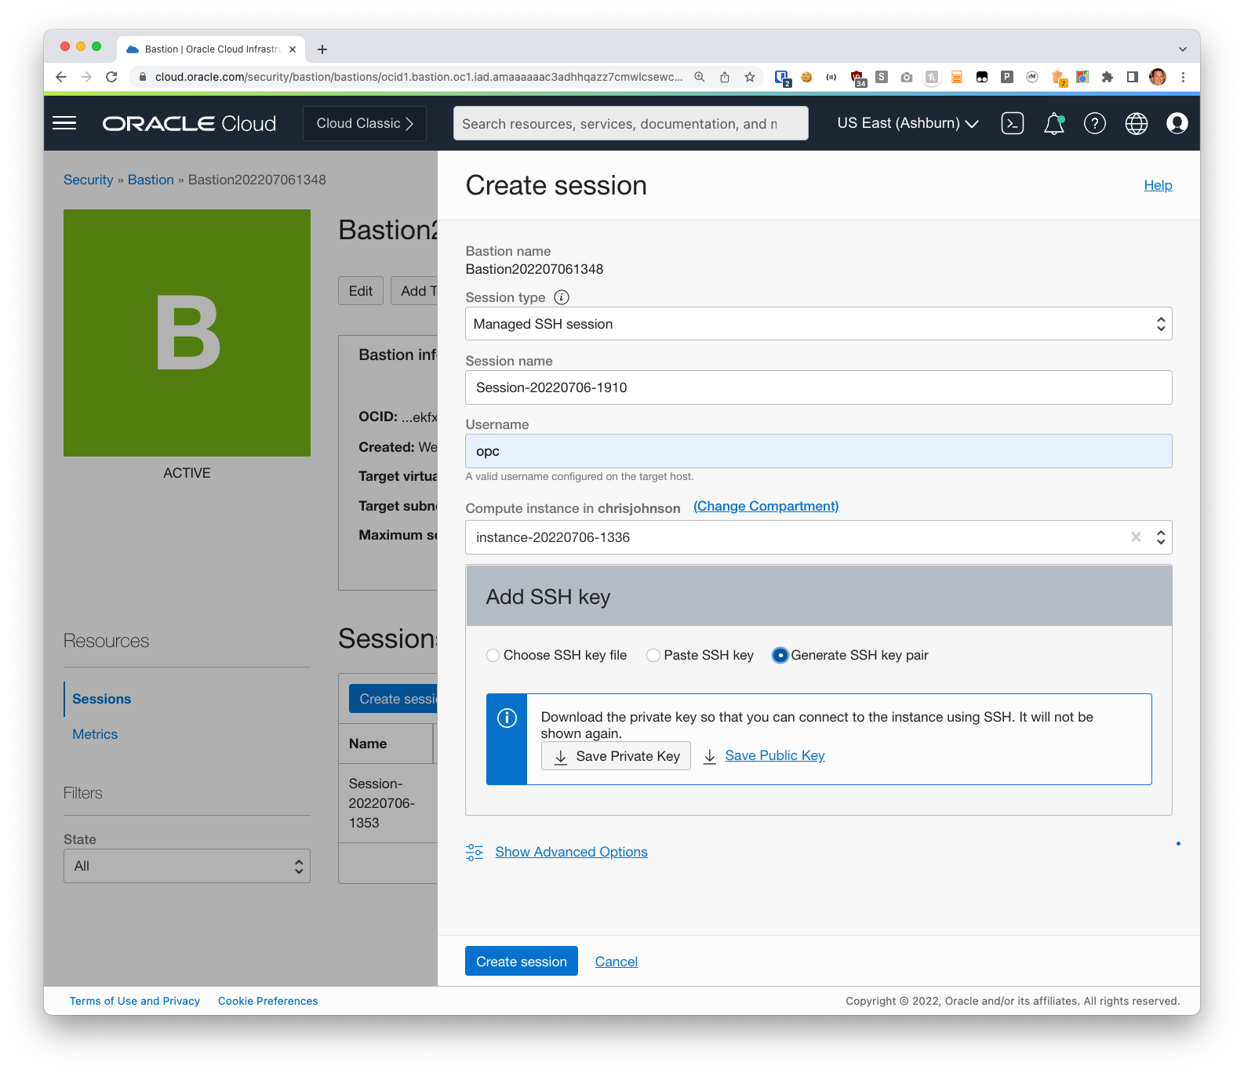Open the user profile avatar menu
Image resolution: width=1244 pixels, height=1073 pixels.
click(x=1177, y=123)
